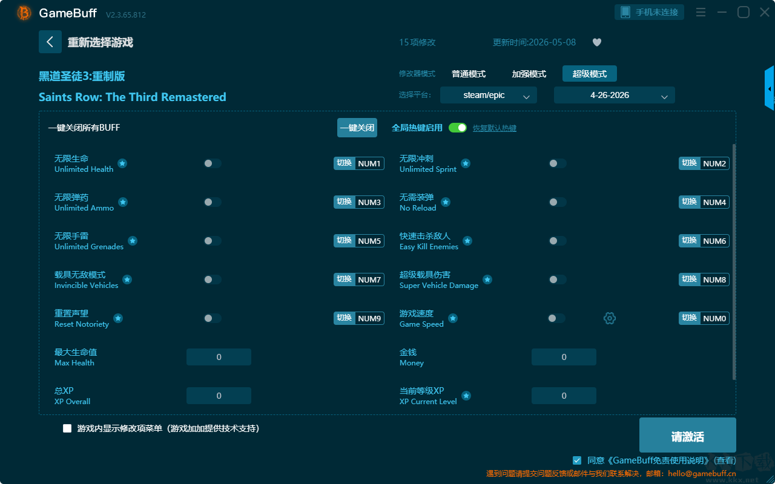775x484 pixels.
Task: Click star icon beside Unlimited Sprint
Action: pyautogui.click(x=466, y=163)
